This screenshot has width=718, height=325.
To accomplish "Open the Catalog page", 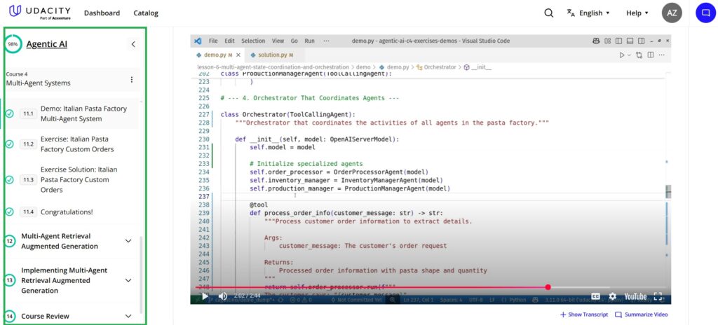I will pos(146,13).
